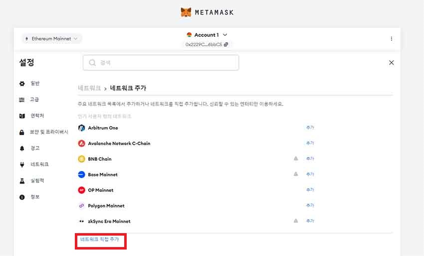This screenshot has width=424, height=256.
Task: Click the zkSync Era logo icon
Action: [81, 221]
